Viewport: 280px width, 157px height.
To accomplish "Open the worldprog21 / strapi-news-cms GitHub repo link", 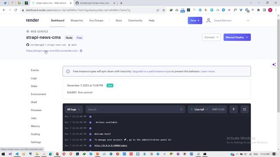I will 48,45.
